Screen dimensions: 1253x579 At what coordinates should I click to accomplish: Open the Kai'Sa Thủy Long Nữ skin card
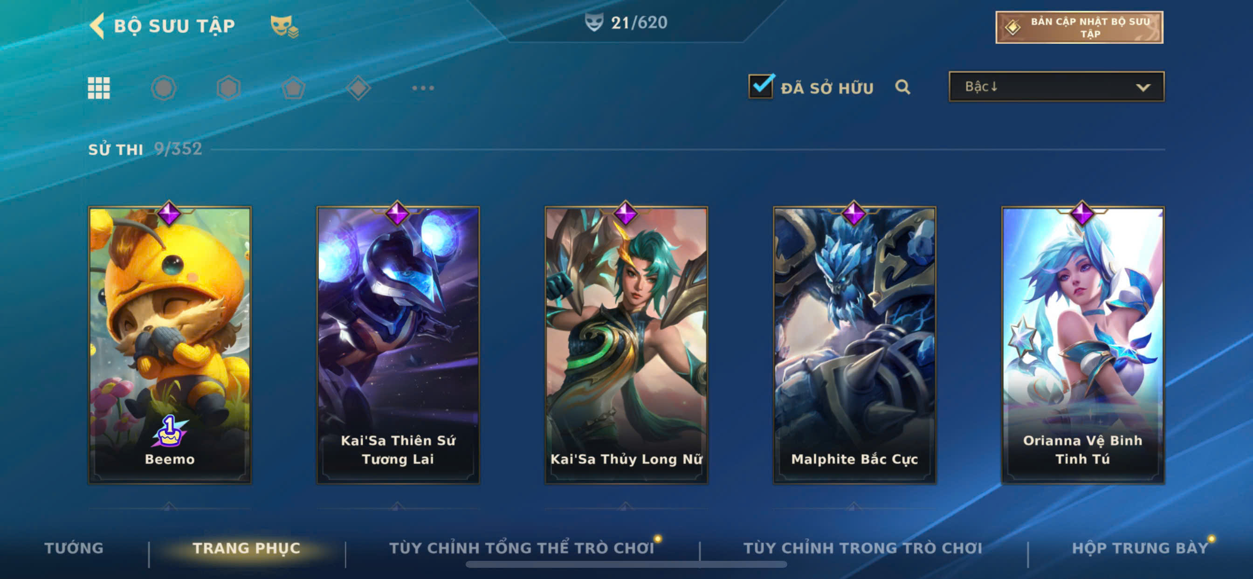pyautogui.click(x=626, y=345)
